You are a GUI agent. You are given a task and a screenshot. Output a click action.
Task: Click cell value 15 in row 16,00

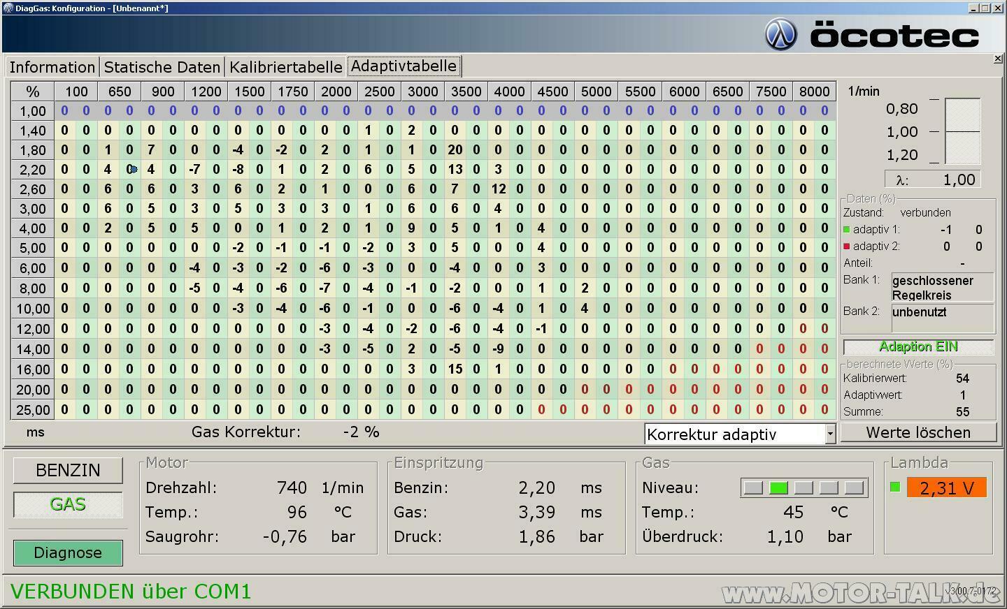point(455,369)
